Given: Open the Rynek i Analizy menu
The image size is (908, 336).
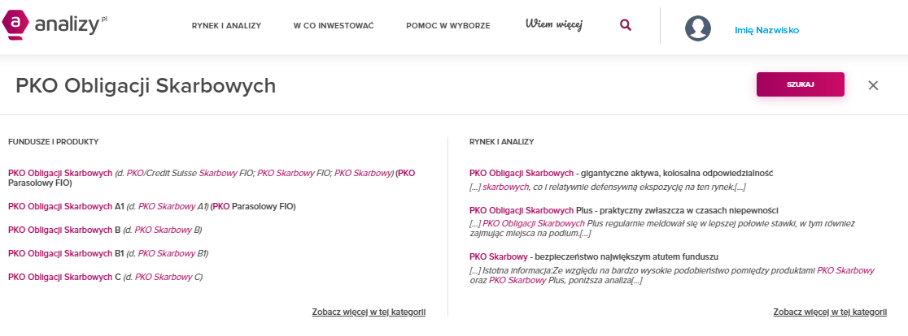Looking at the screenshot, I should point(226,26).
